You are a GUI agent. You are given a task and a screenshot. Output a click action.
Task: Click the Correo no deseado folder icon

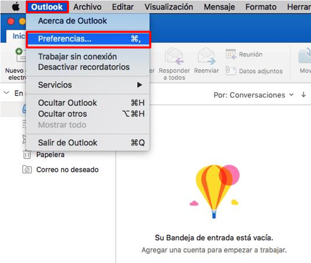27,170
